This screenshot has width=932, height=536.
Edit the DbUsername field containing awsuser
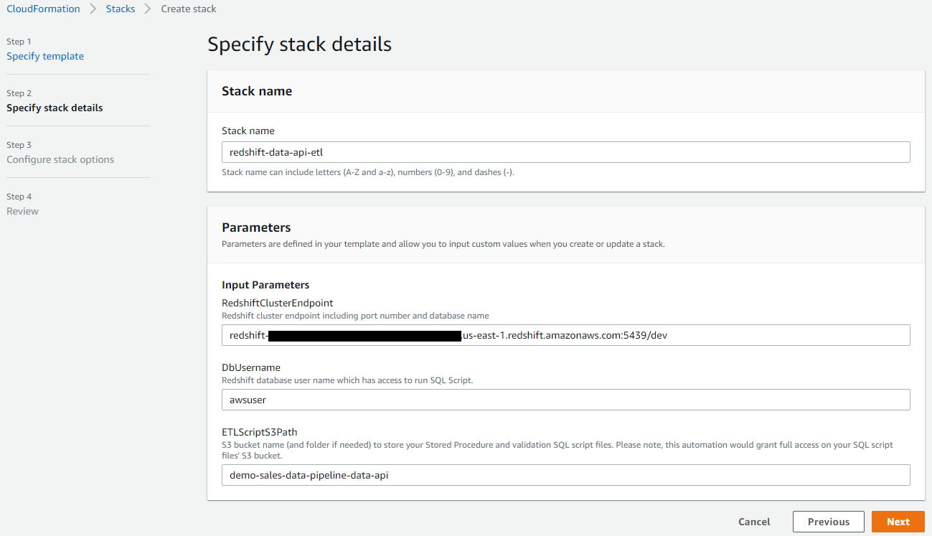tap(565, 400)
